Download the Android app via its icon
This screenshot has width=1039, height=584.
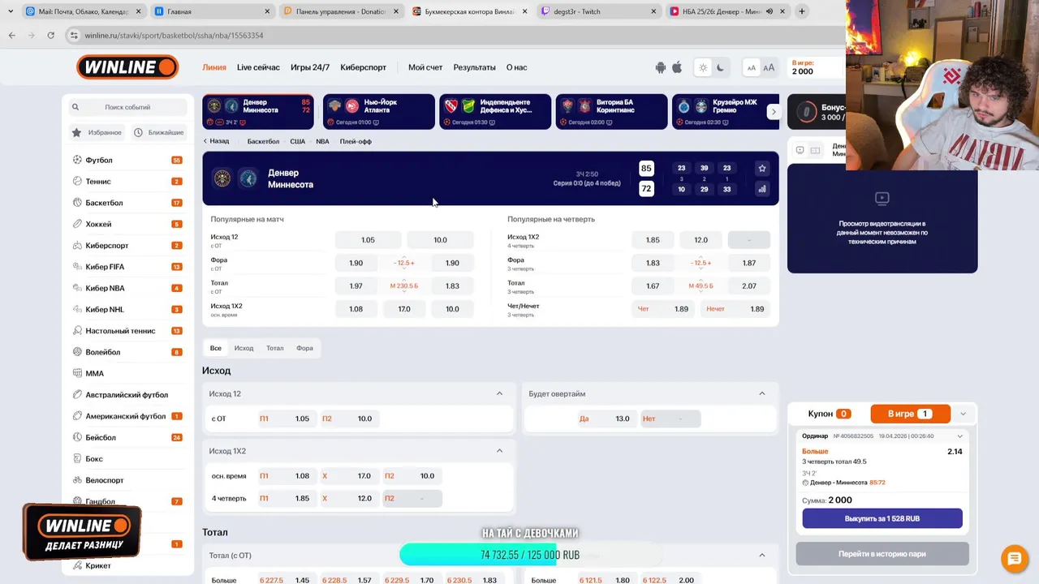(x=660, y=68)
